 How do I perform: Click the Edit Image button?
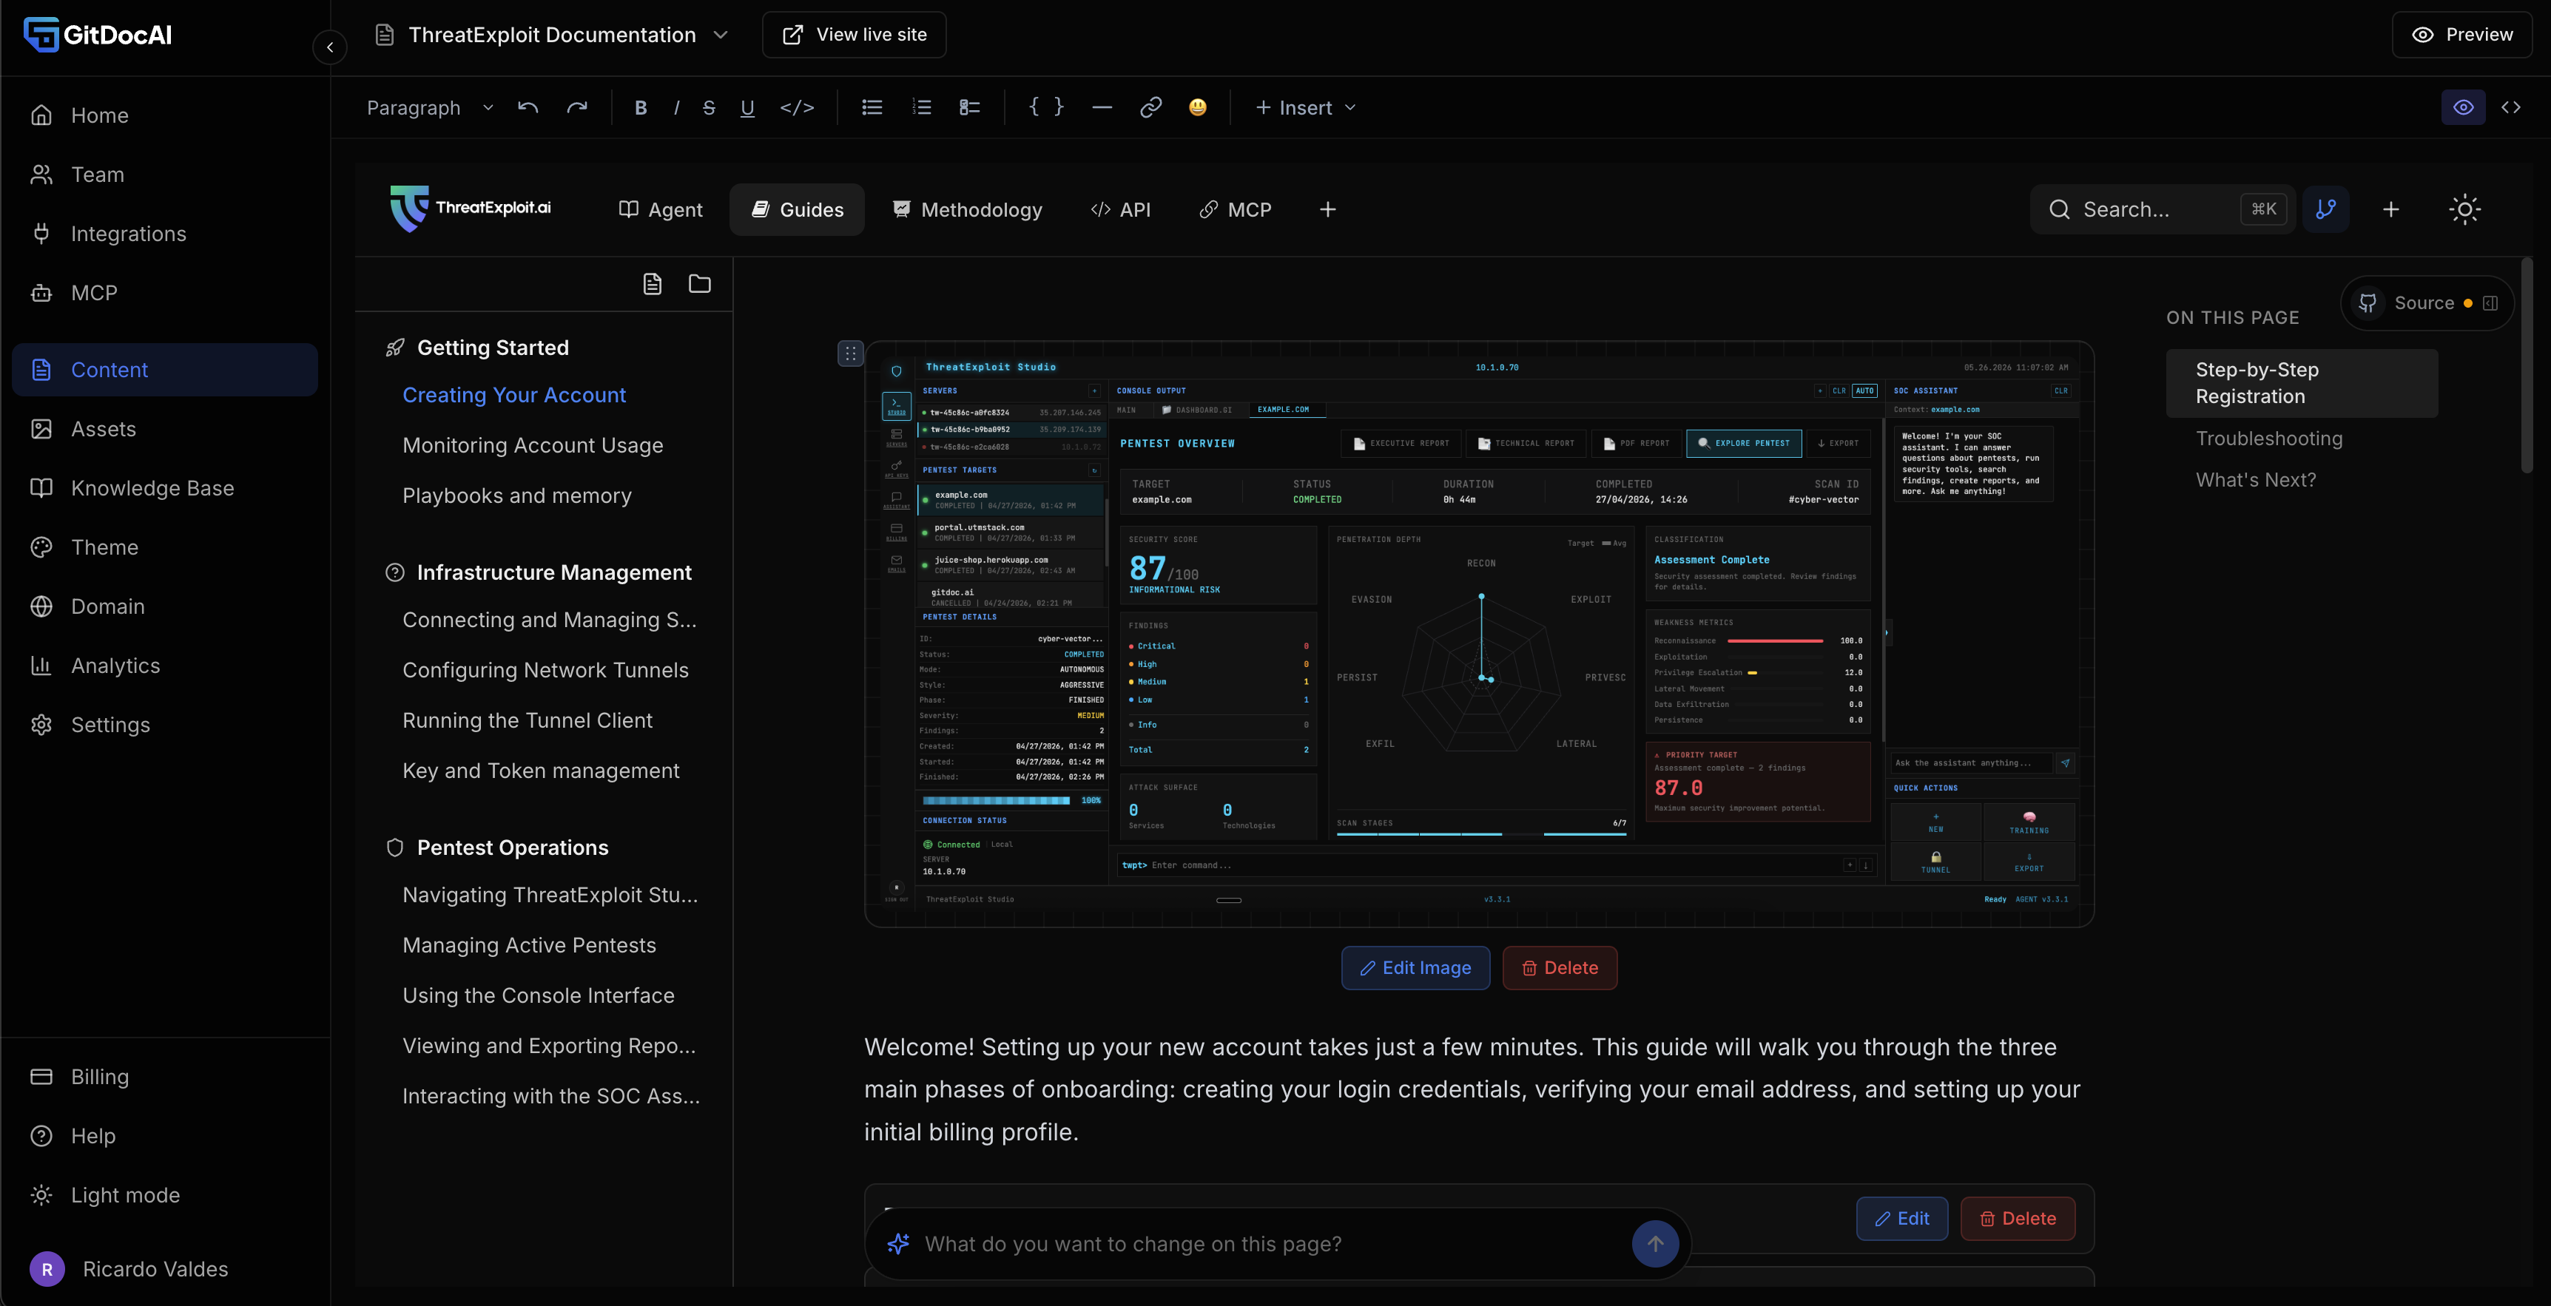pos(1415,967)
